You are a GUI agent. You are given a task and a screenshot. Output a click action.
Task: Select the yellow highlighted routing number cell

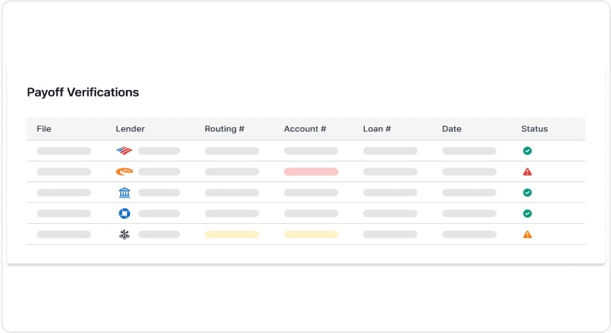tap(232, 234)
